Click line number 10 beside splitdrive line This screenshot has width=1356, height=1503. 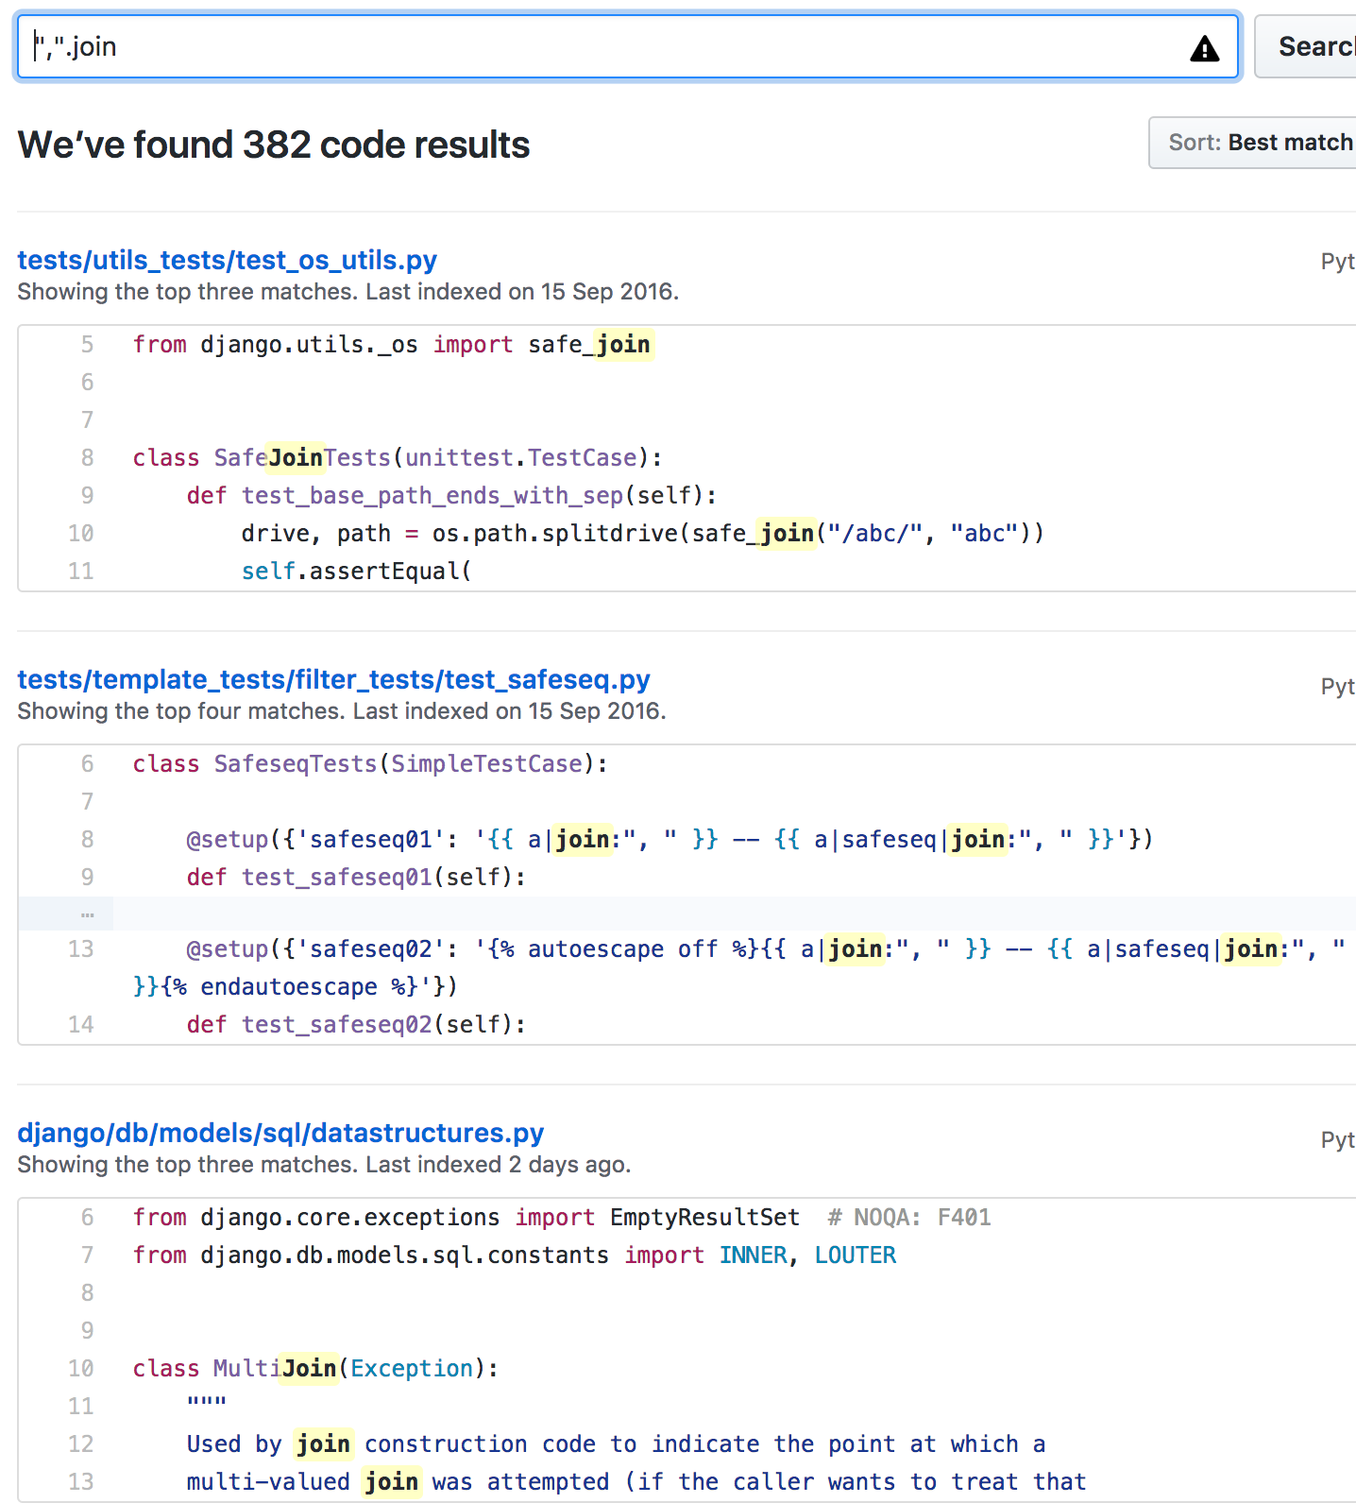80,534
